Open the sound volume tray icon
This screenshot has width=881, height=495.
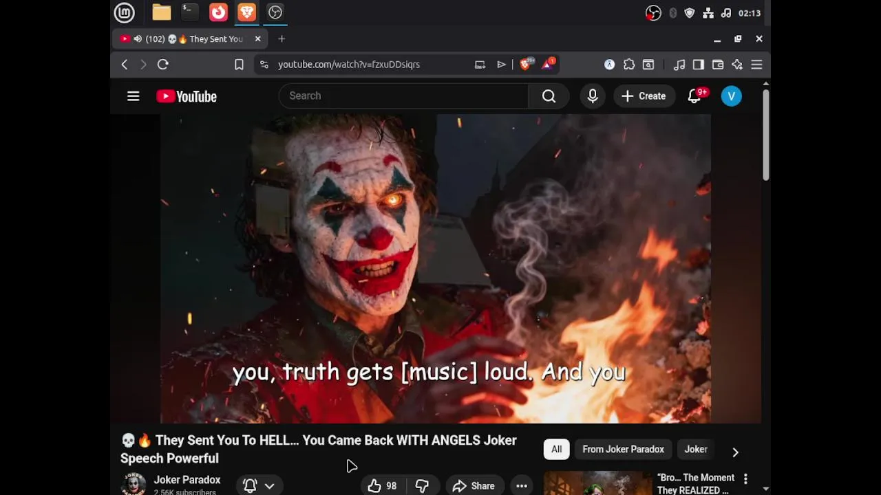click(x=725, y=13)
